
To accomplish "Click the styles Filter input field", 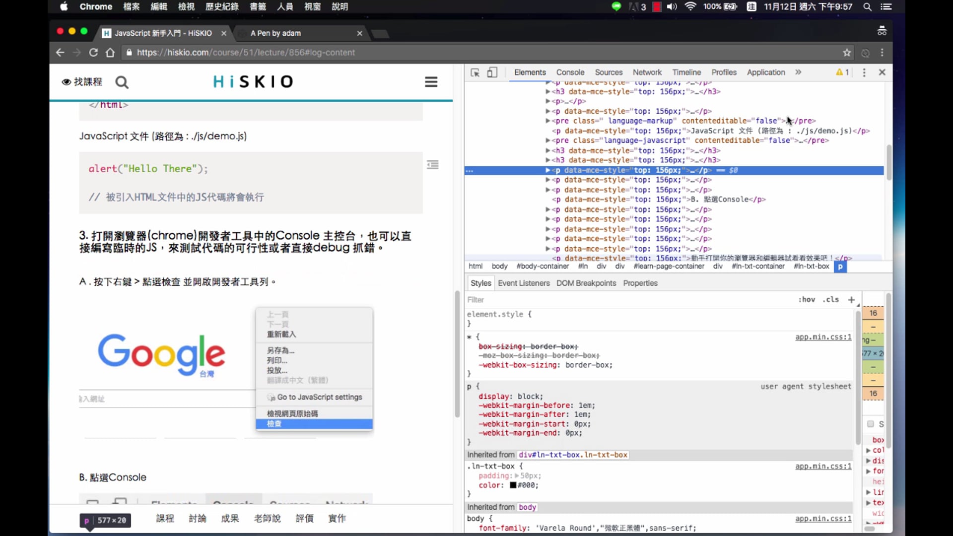I will click(521, 299).
